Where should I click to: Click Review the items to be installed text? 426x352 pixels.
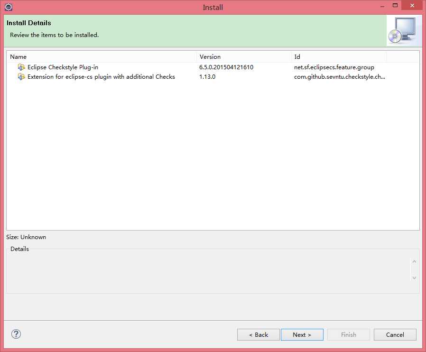pyautogui.click(x=55, y=35)
